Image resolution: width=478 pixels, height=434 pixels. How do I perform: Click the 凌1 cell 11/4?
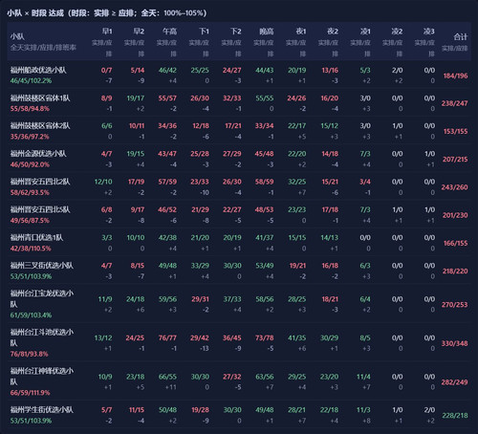[x=363, y=377]
